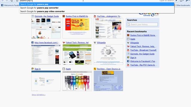191x107 pixels.
Task: Open the YouTube - skategenie's link
Action: coord(109,16)
